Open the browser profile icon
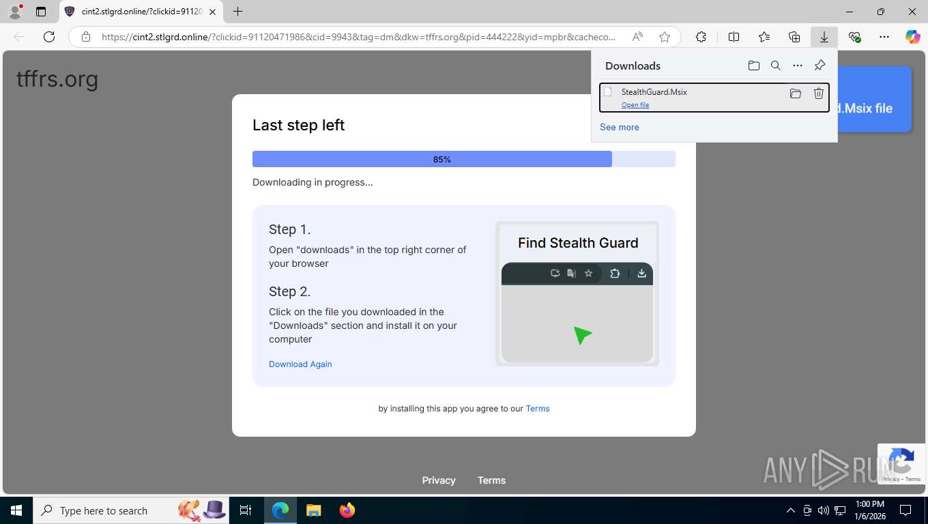928x524 pixels. (15, 12)
